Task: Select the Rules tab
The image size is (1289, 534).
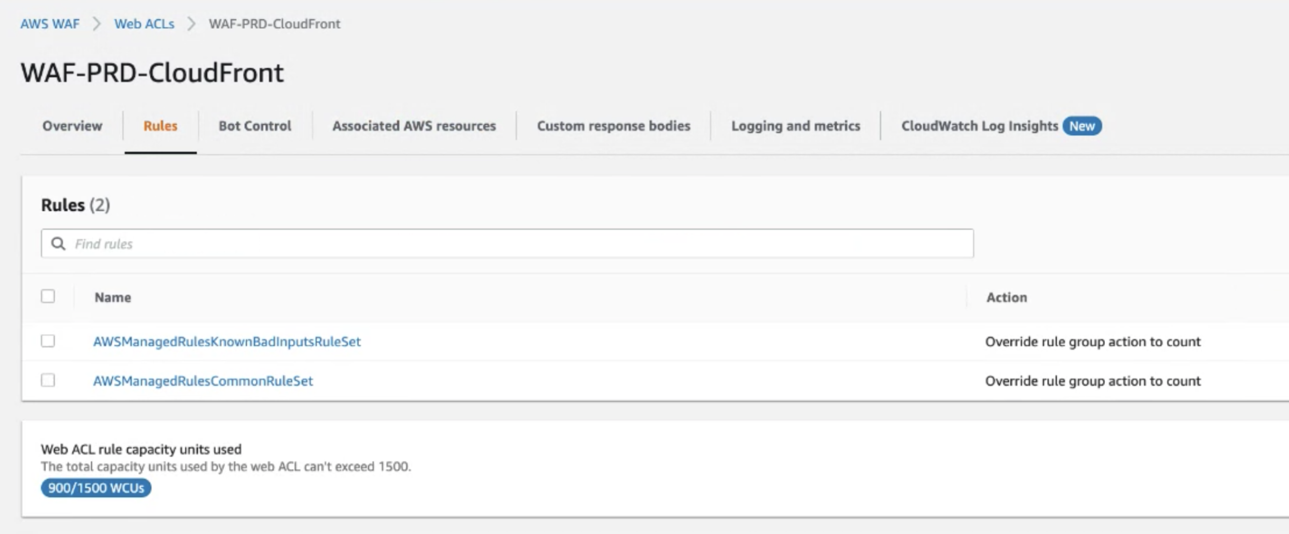Action: point(160,126)
